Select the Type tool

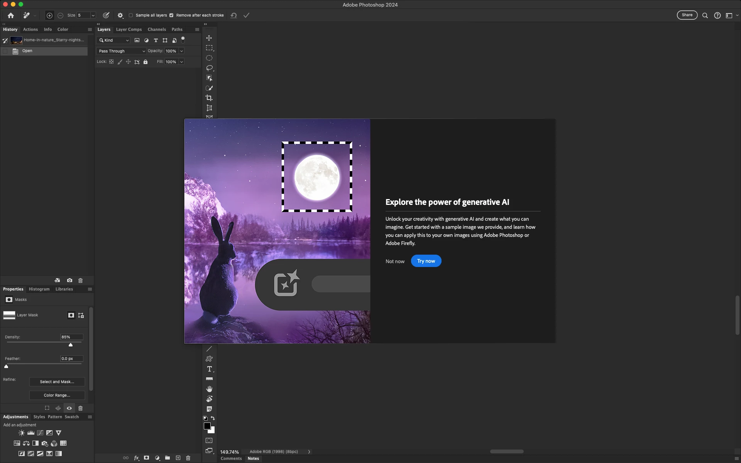click(x=209, y=369)
